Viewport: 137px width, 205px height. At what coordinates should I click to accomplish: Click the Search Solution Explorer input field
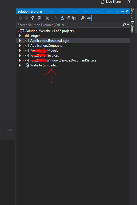click(x=69, y=25)
